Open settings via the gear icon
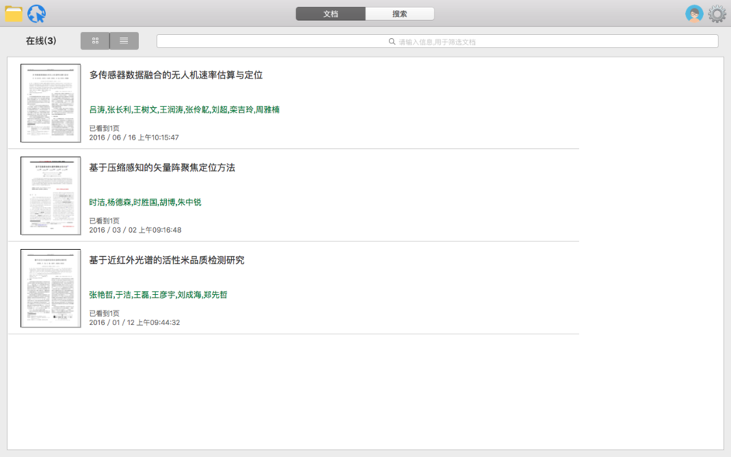The height and width of the screenshot is (457, 731). (716, 14)
